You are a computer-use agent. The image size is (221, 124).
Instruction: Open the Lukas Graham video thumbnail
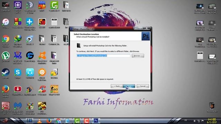pyautogui.click(x=212, y=25)
